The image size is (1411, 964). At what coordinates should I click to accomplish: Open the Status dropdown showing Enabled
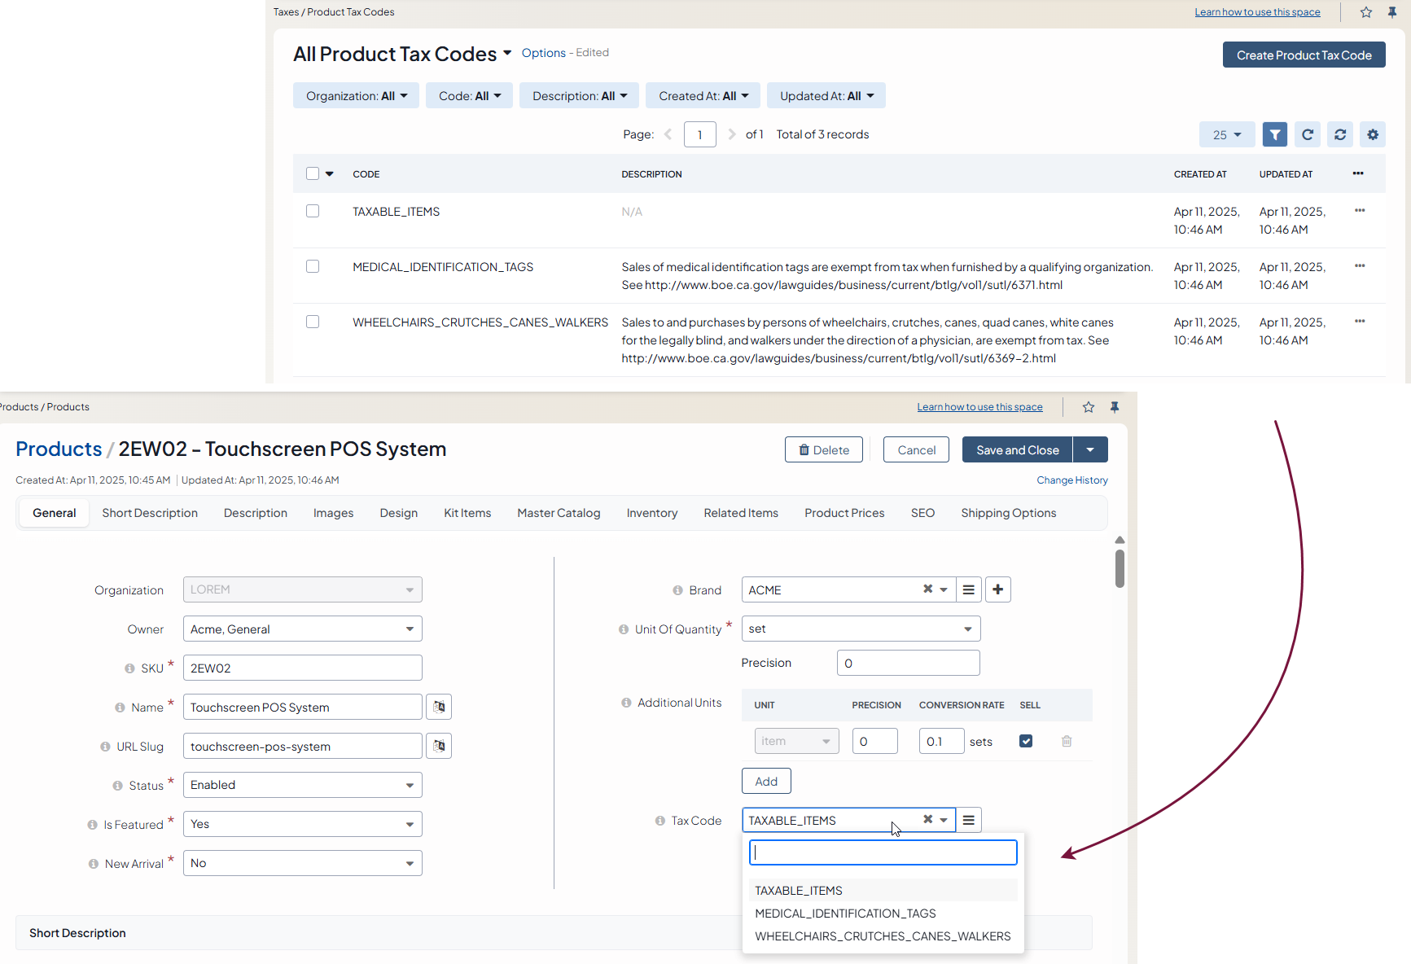coord(302,785)
